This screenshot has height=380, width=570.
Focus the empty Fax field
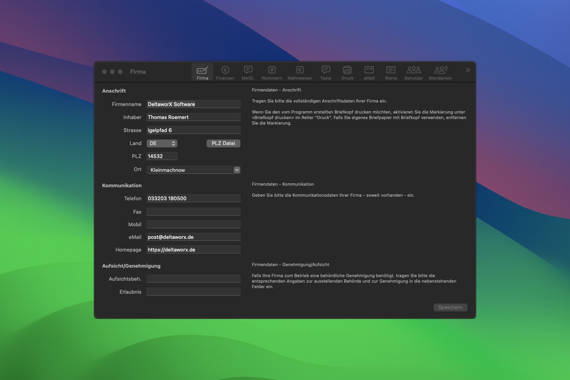click(x=193, y=212)
